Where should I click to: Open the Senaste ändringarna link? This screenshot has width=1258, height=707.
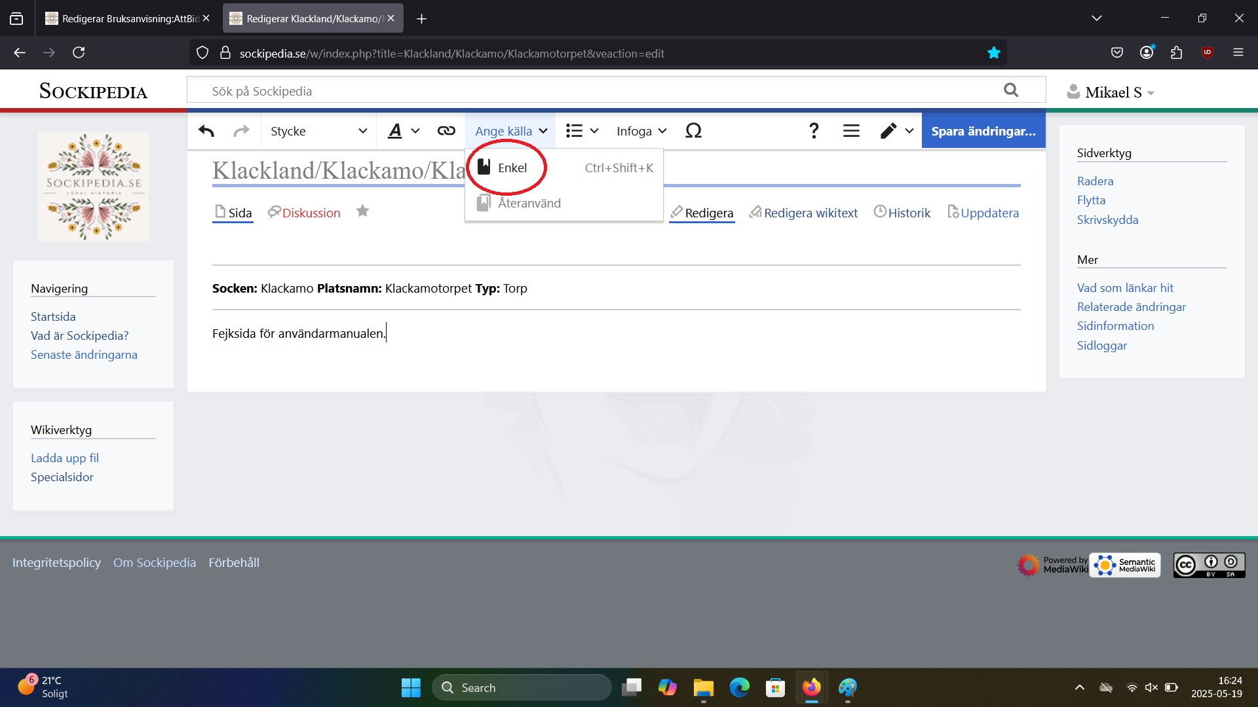click(84, 355)
